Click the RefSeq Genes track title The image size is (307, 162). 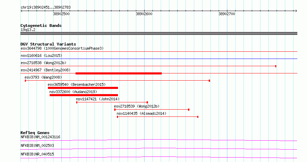(x=35, y=133)
